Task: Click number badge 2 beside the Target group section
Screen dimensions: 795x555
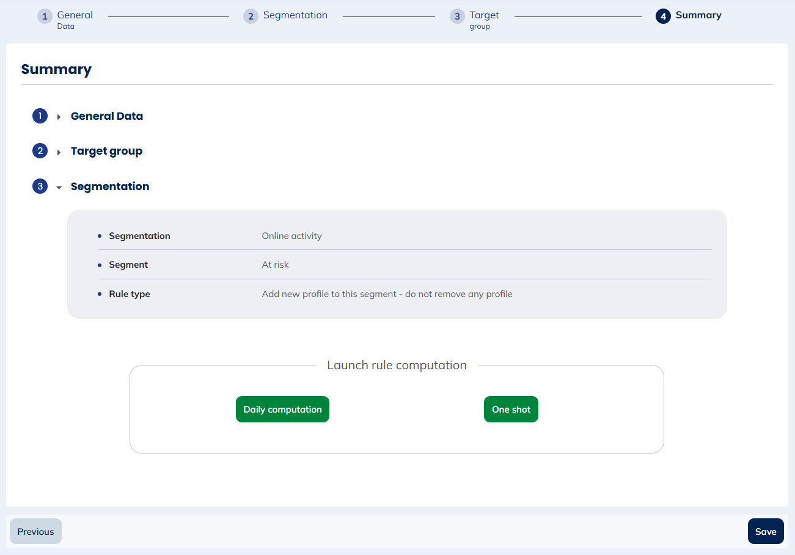Action: [x=40, y=151]
